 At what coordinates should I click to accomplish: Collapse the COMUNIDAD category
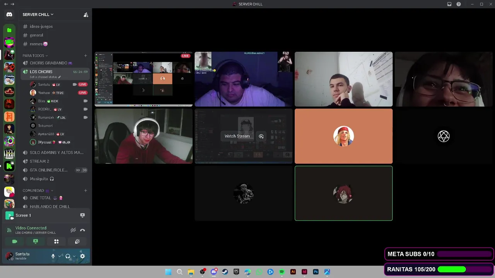[x=38, y=190]
